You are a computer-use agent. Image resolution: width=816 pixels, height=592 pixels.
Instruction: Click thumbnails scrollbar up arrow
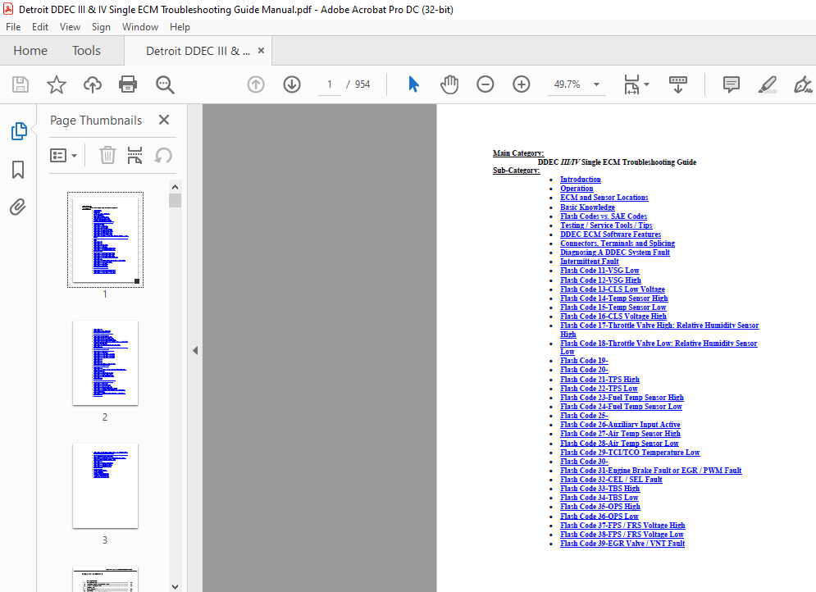(176, 187)
